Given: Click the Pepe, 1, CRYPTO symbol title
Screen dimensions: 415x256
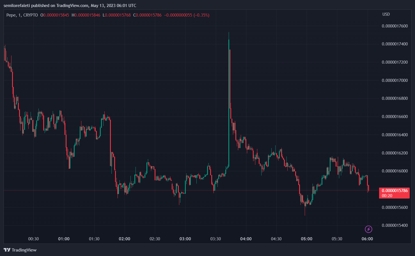Looking at the screenshot, I should pyautogui.click(x=22, y=15).
